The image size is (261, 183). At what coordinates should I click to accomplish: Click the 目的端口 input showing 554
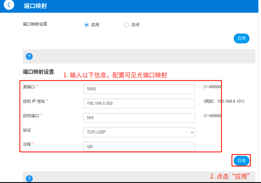point(139,118)
